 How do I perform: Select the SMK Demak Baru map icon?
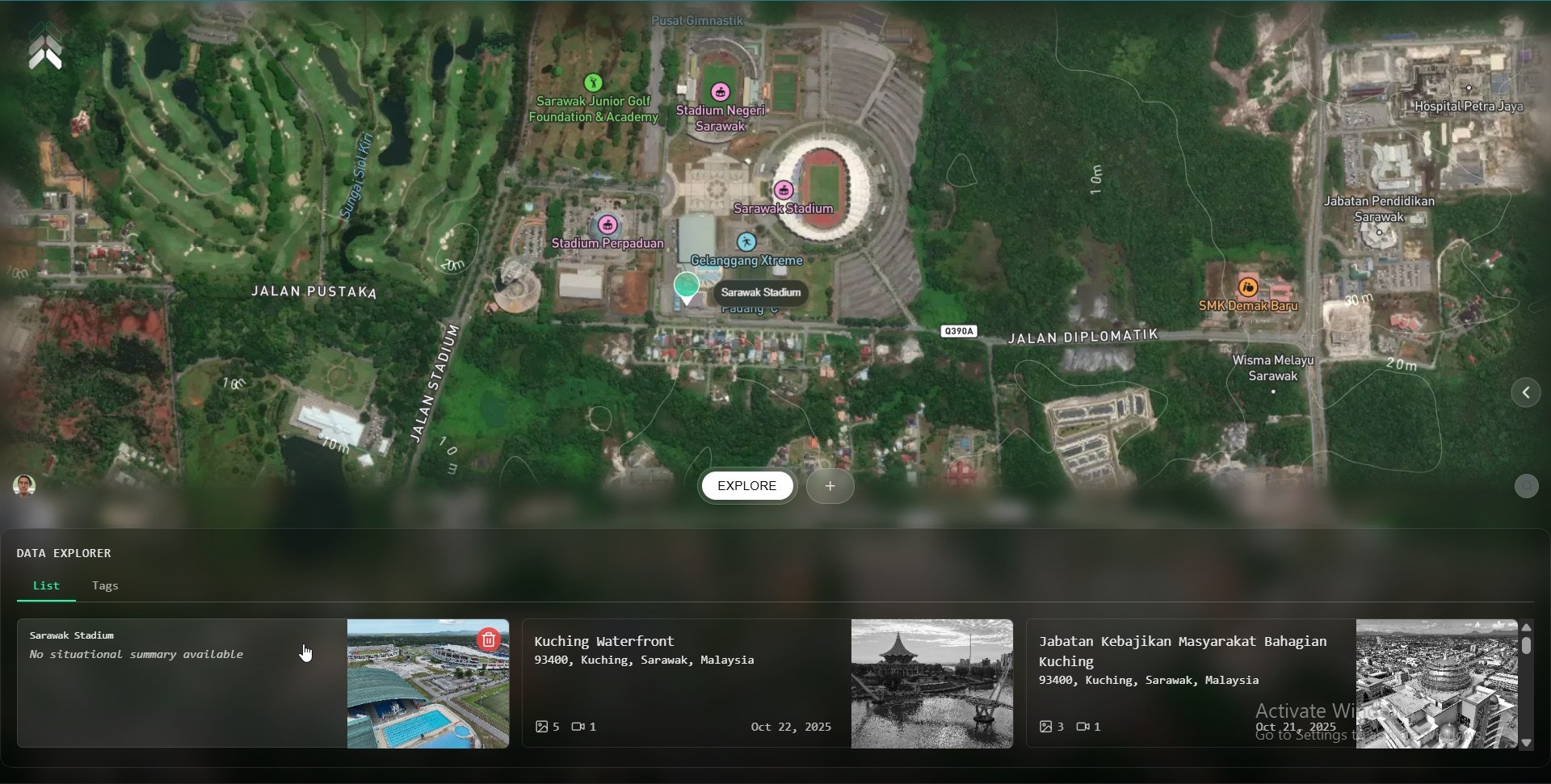[1249, 287]
